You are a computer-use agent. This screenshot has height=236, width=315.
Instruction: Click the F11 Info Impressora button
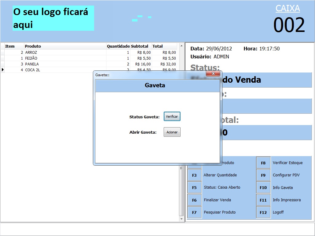[x=263, y=200]
